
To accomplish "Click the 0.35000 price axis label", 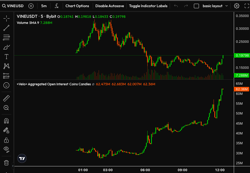I will click(242, 16).
